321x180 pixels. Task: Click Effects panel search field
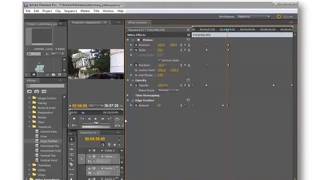pos(46,85)
